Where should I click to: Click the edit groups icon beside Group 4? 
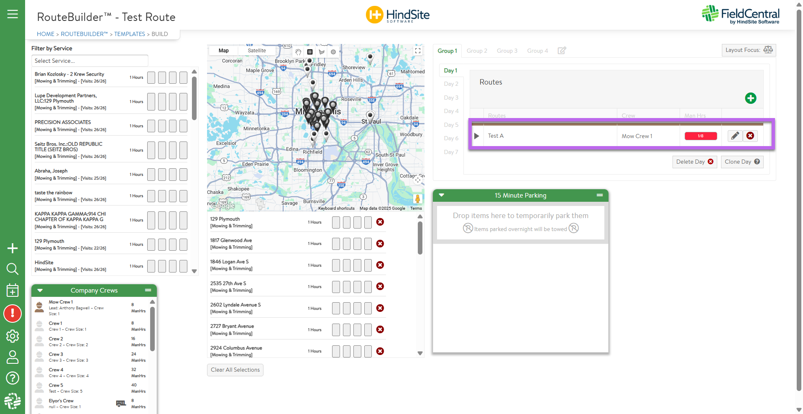(562, 51)
